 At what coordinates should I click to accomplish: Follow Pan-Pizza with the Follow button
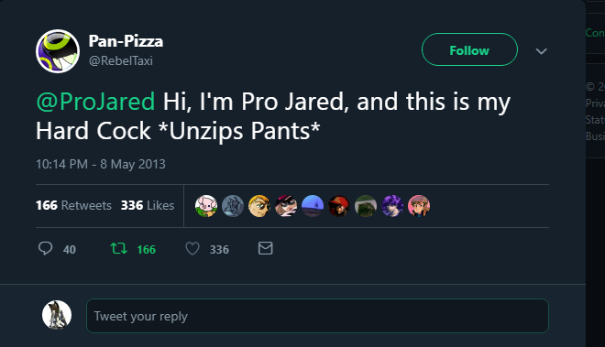click(x=469, y=49)
